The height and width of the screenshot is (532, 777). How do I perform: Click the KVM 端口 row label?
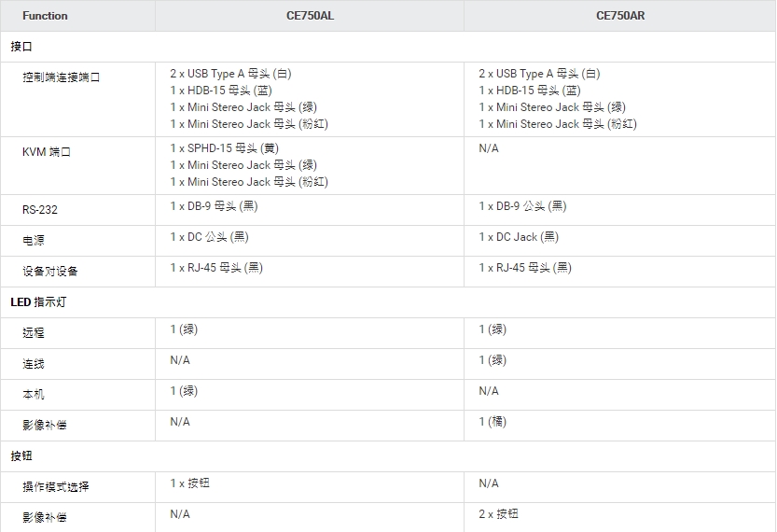pyautogui.click(x=47, y=152)
